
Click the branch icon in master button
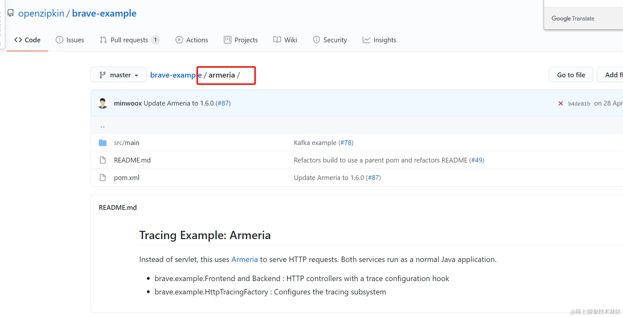click(x=102, y=75)
